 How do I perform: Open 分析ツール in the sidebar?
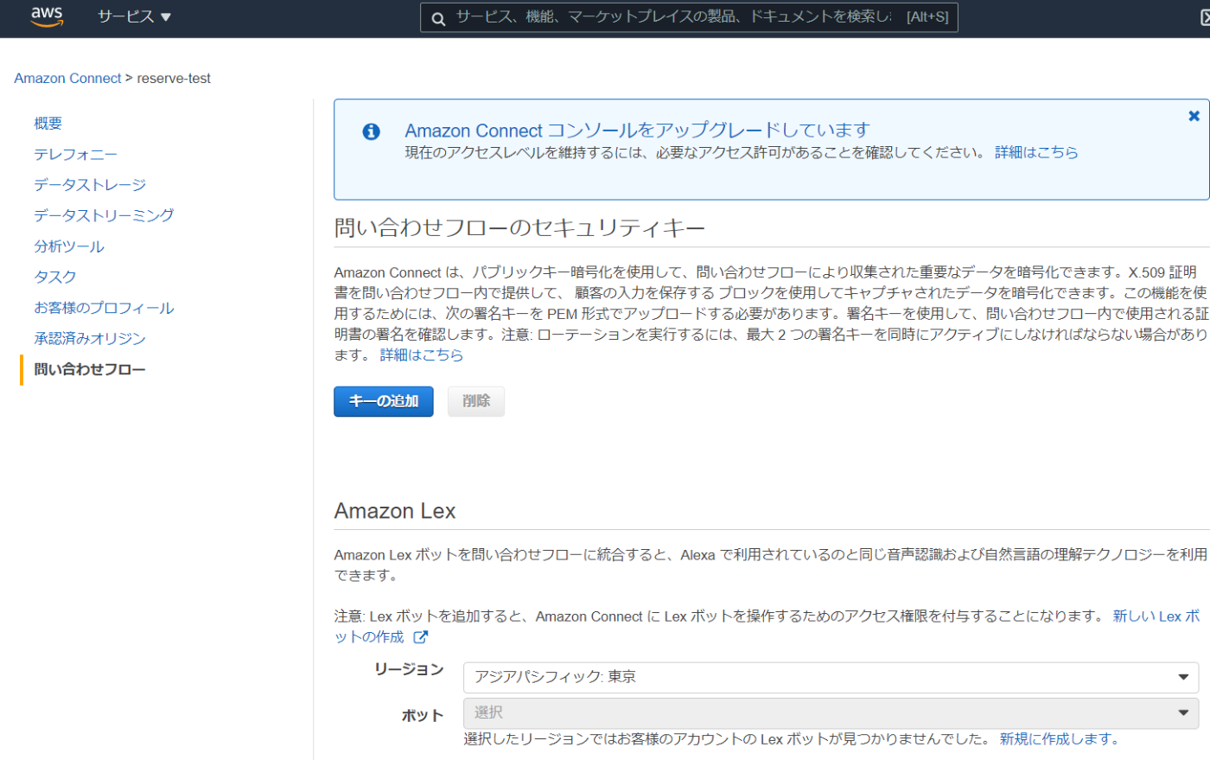pyautogui.click(x=69, y=246)
